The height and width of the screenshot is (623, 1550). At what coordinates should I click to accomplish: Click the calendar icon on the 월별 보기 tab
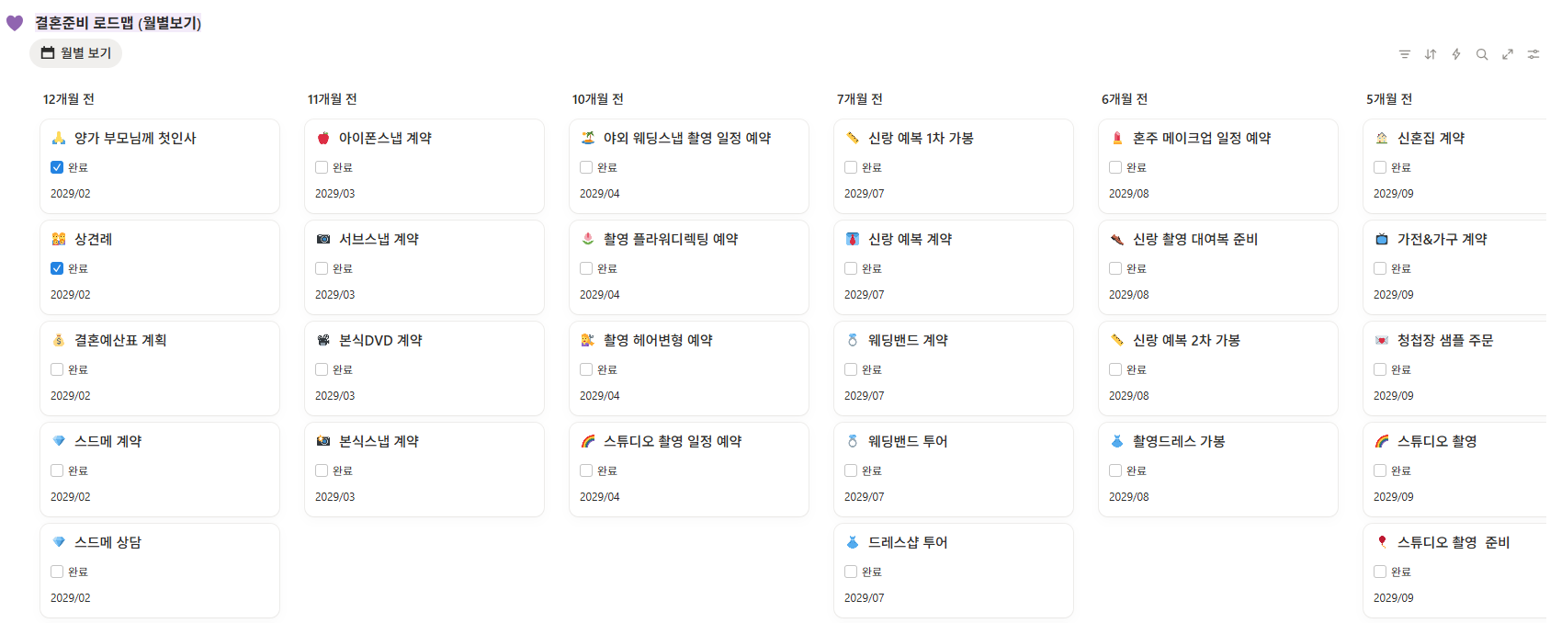coord(47,52)
